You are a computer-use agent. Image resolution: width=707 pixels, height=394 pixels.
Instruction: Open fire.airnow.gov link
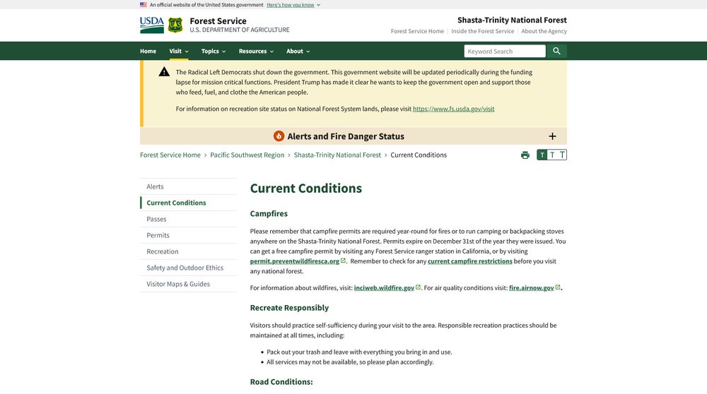click(534, 287)
